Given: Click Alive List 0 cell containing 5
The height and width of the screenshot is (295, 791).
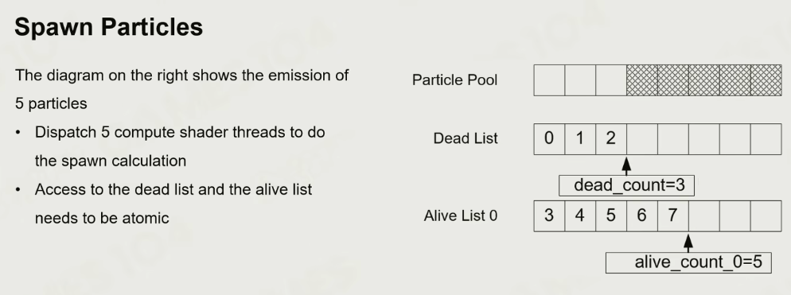Looking at the screenshot, I should coord(611,215).
